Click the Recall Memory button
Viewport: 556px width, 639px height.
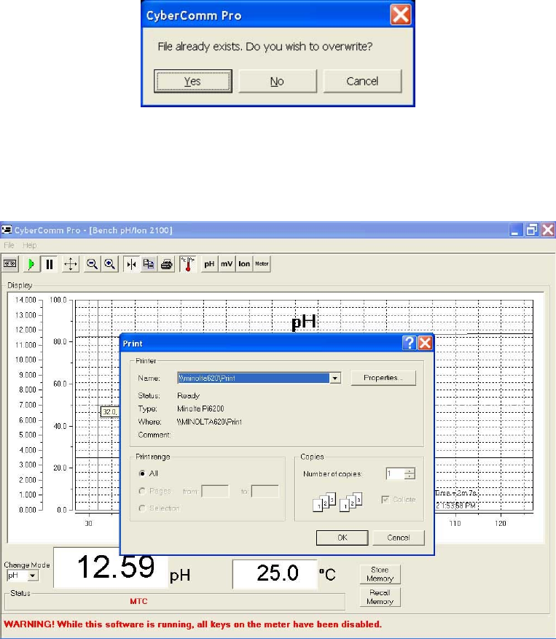click(380, 597)
